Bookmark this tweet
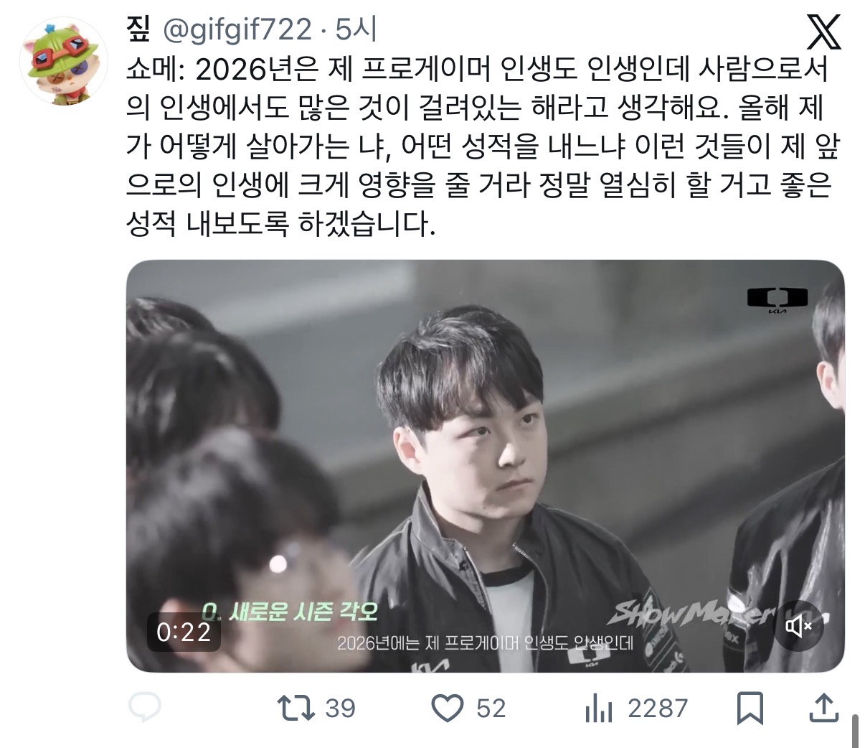 [750, 709]
